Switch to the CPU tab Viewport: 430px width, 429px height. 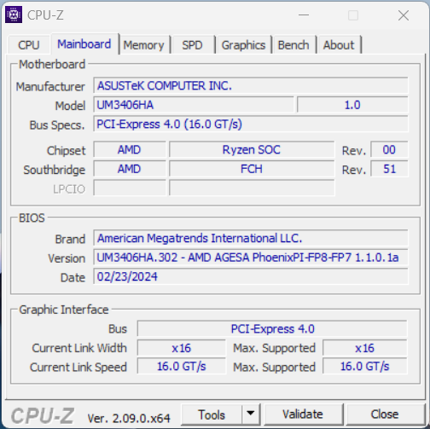(x=28, y=45)
